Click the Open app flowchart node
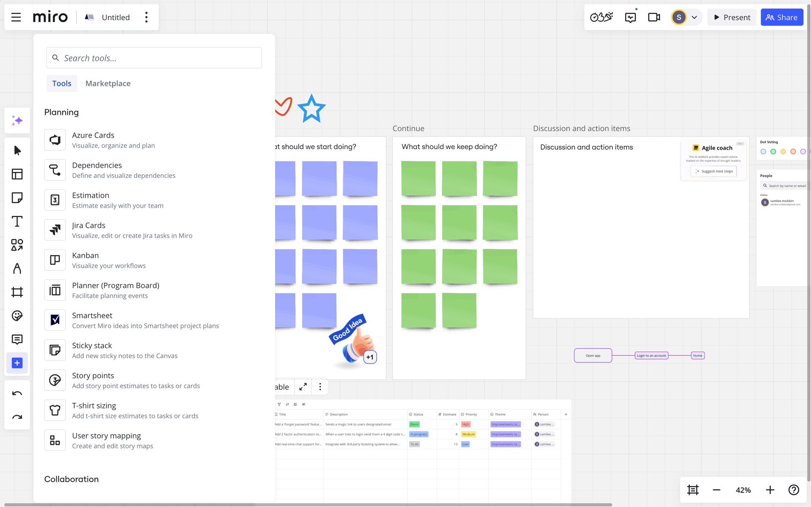811x507 pixels. (x=593, y=355)
